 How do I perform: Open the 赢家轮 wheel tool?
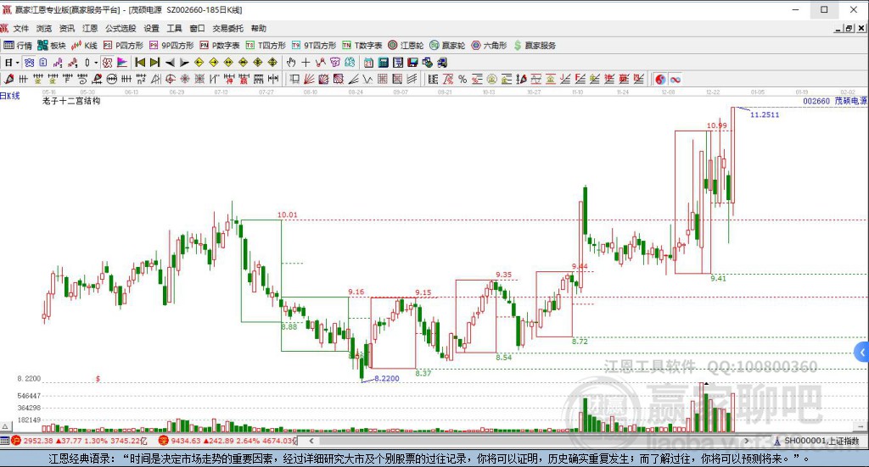point(447,46)
